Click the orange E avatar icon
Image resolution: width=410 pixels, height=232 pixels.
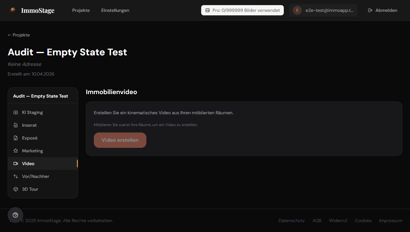[x=297, y=10]
